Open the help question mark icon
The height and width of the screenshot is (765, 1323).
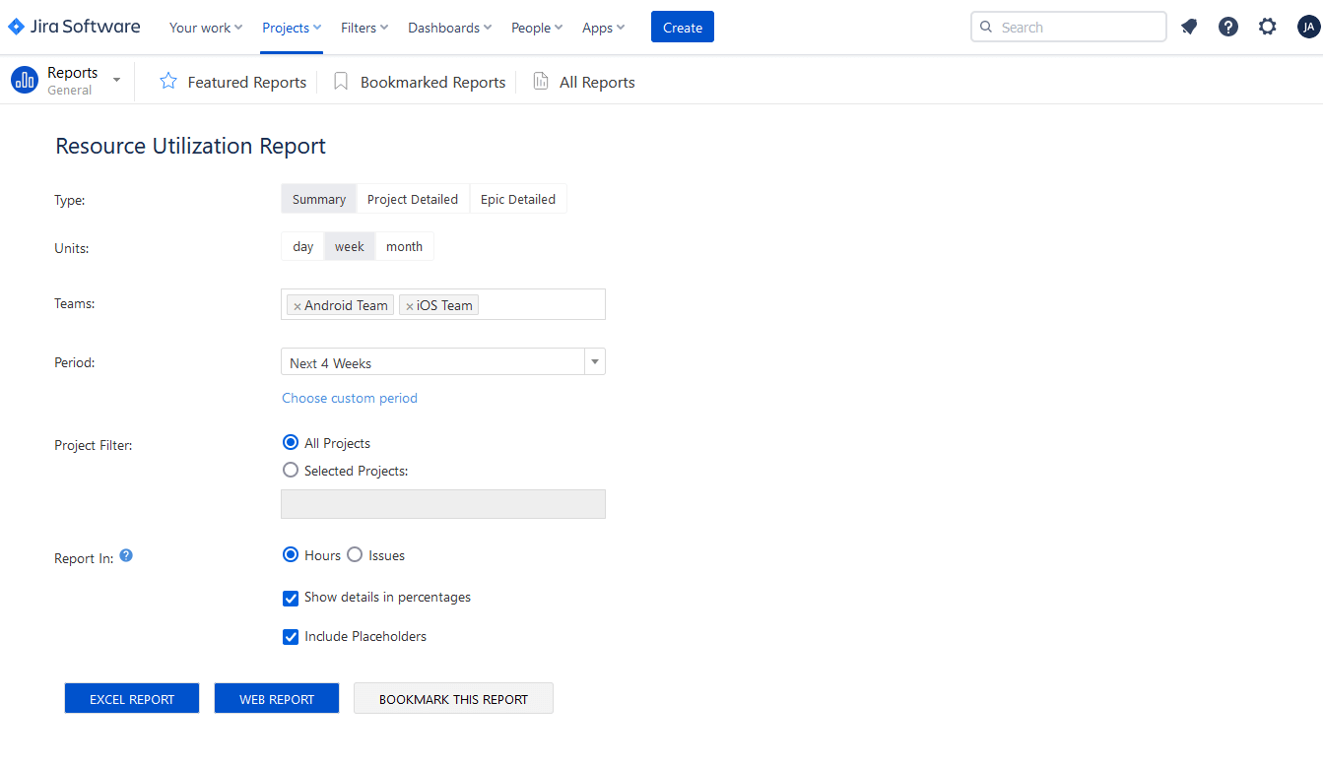tap(1227, 27)
